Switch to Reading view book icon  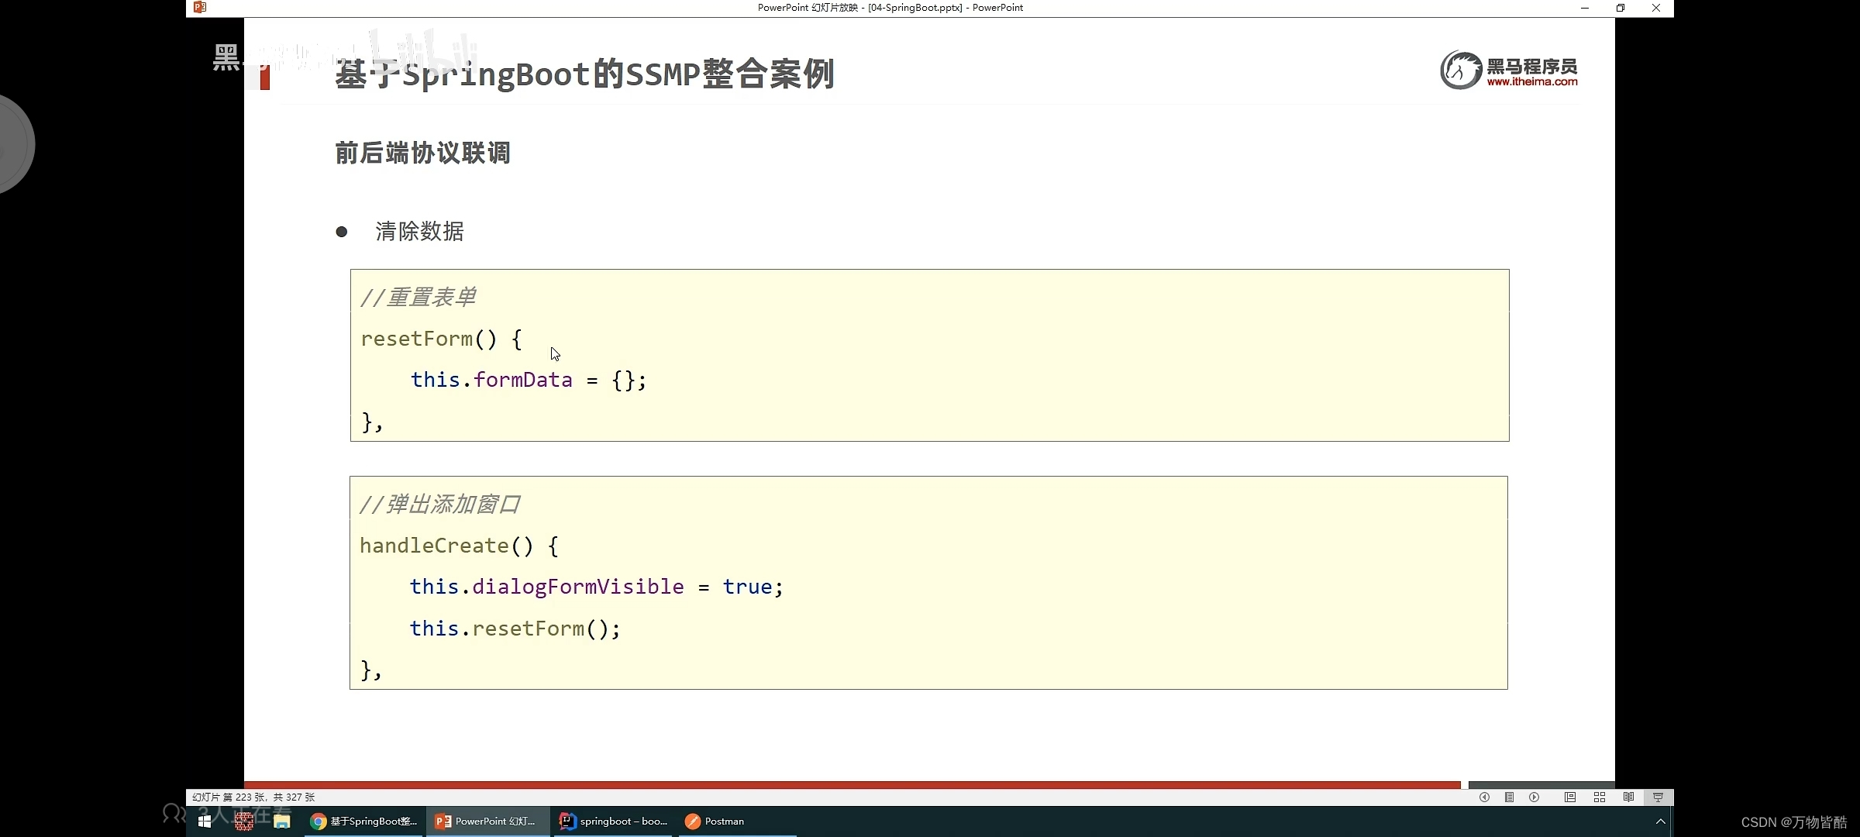pyautogui.click(x=1628, y=797)
